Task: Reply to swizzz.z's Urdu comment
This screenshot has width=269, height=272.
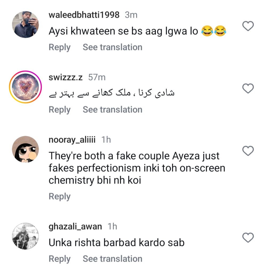Action: (60, 110)
